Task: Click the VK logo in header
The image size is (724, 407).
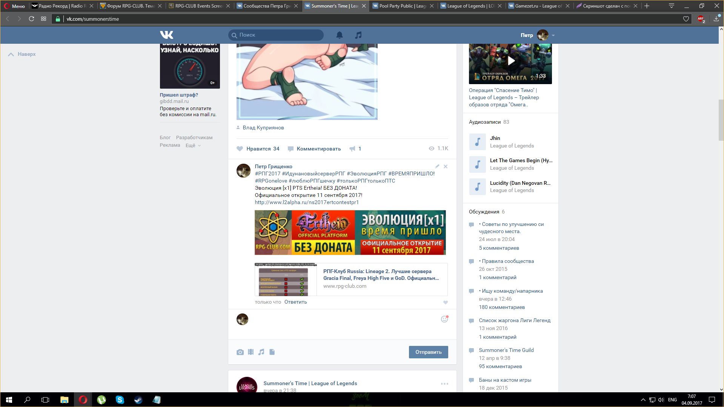Action: coord(166,35)
